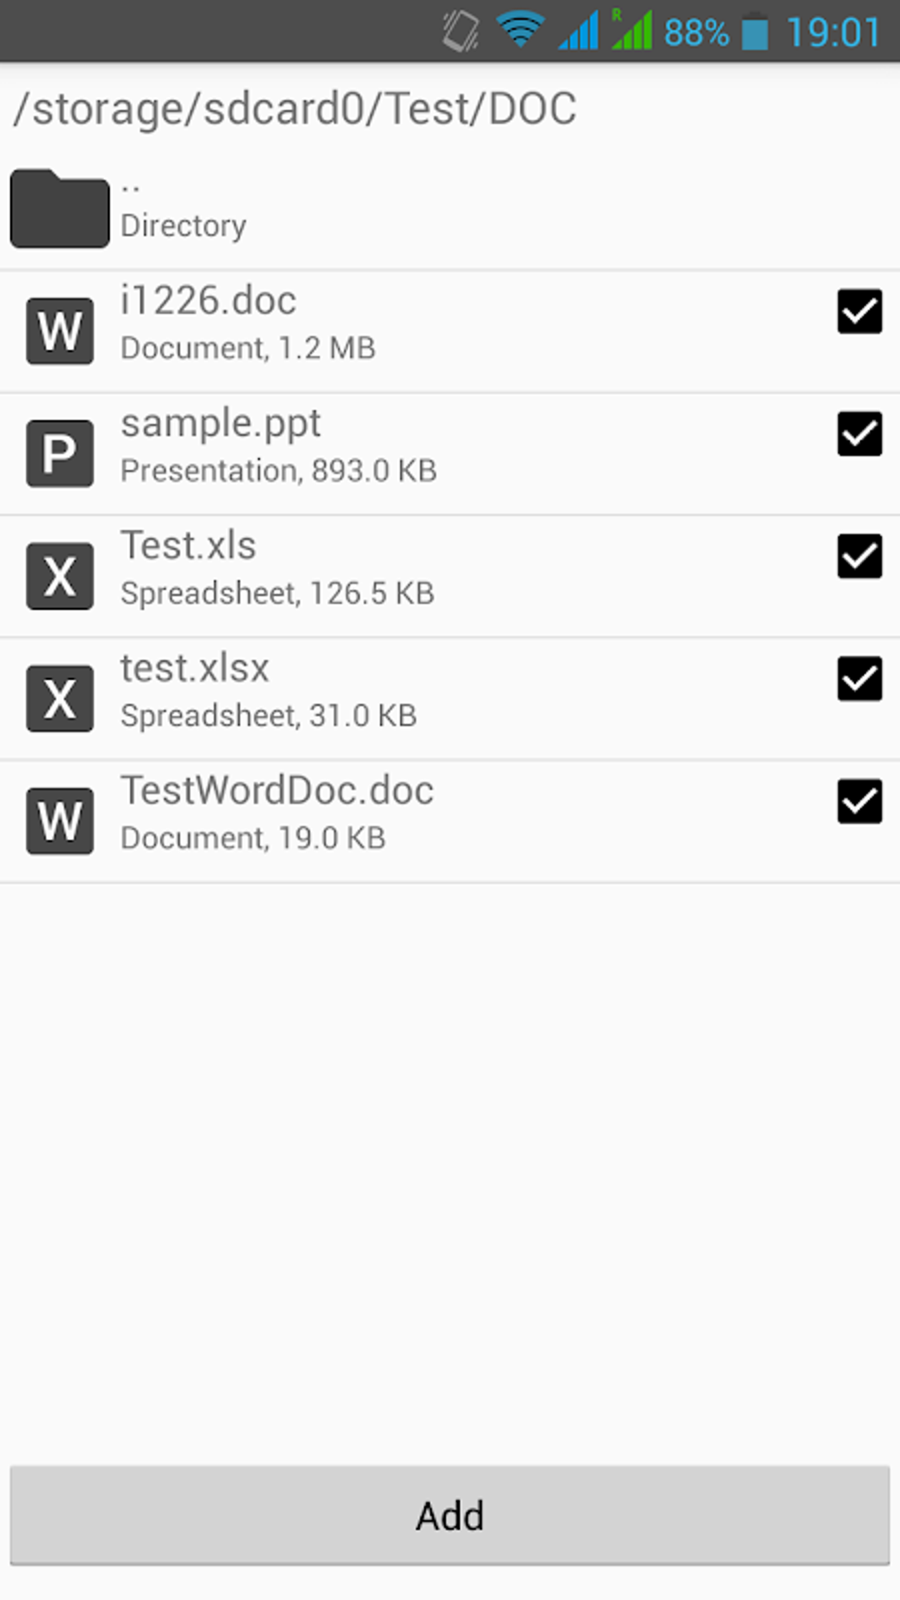The height and width of the screenshot is (1600, 900).
Task: Untick the TestWordDoc.doc checkbox
Action: point(859,802)
